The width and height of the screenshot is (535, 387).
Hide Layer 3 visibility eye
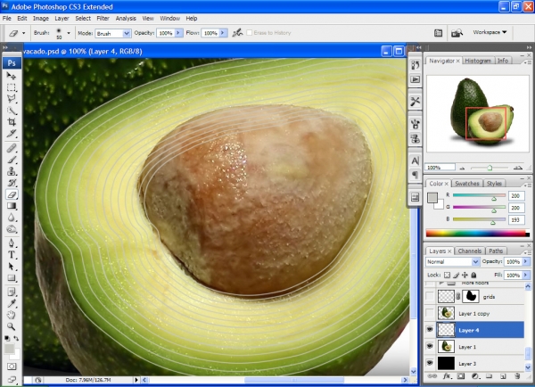pyautogui.click(x=430, y=363)
